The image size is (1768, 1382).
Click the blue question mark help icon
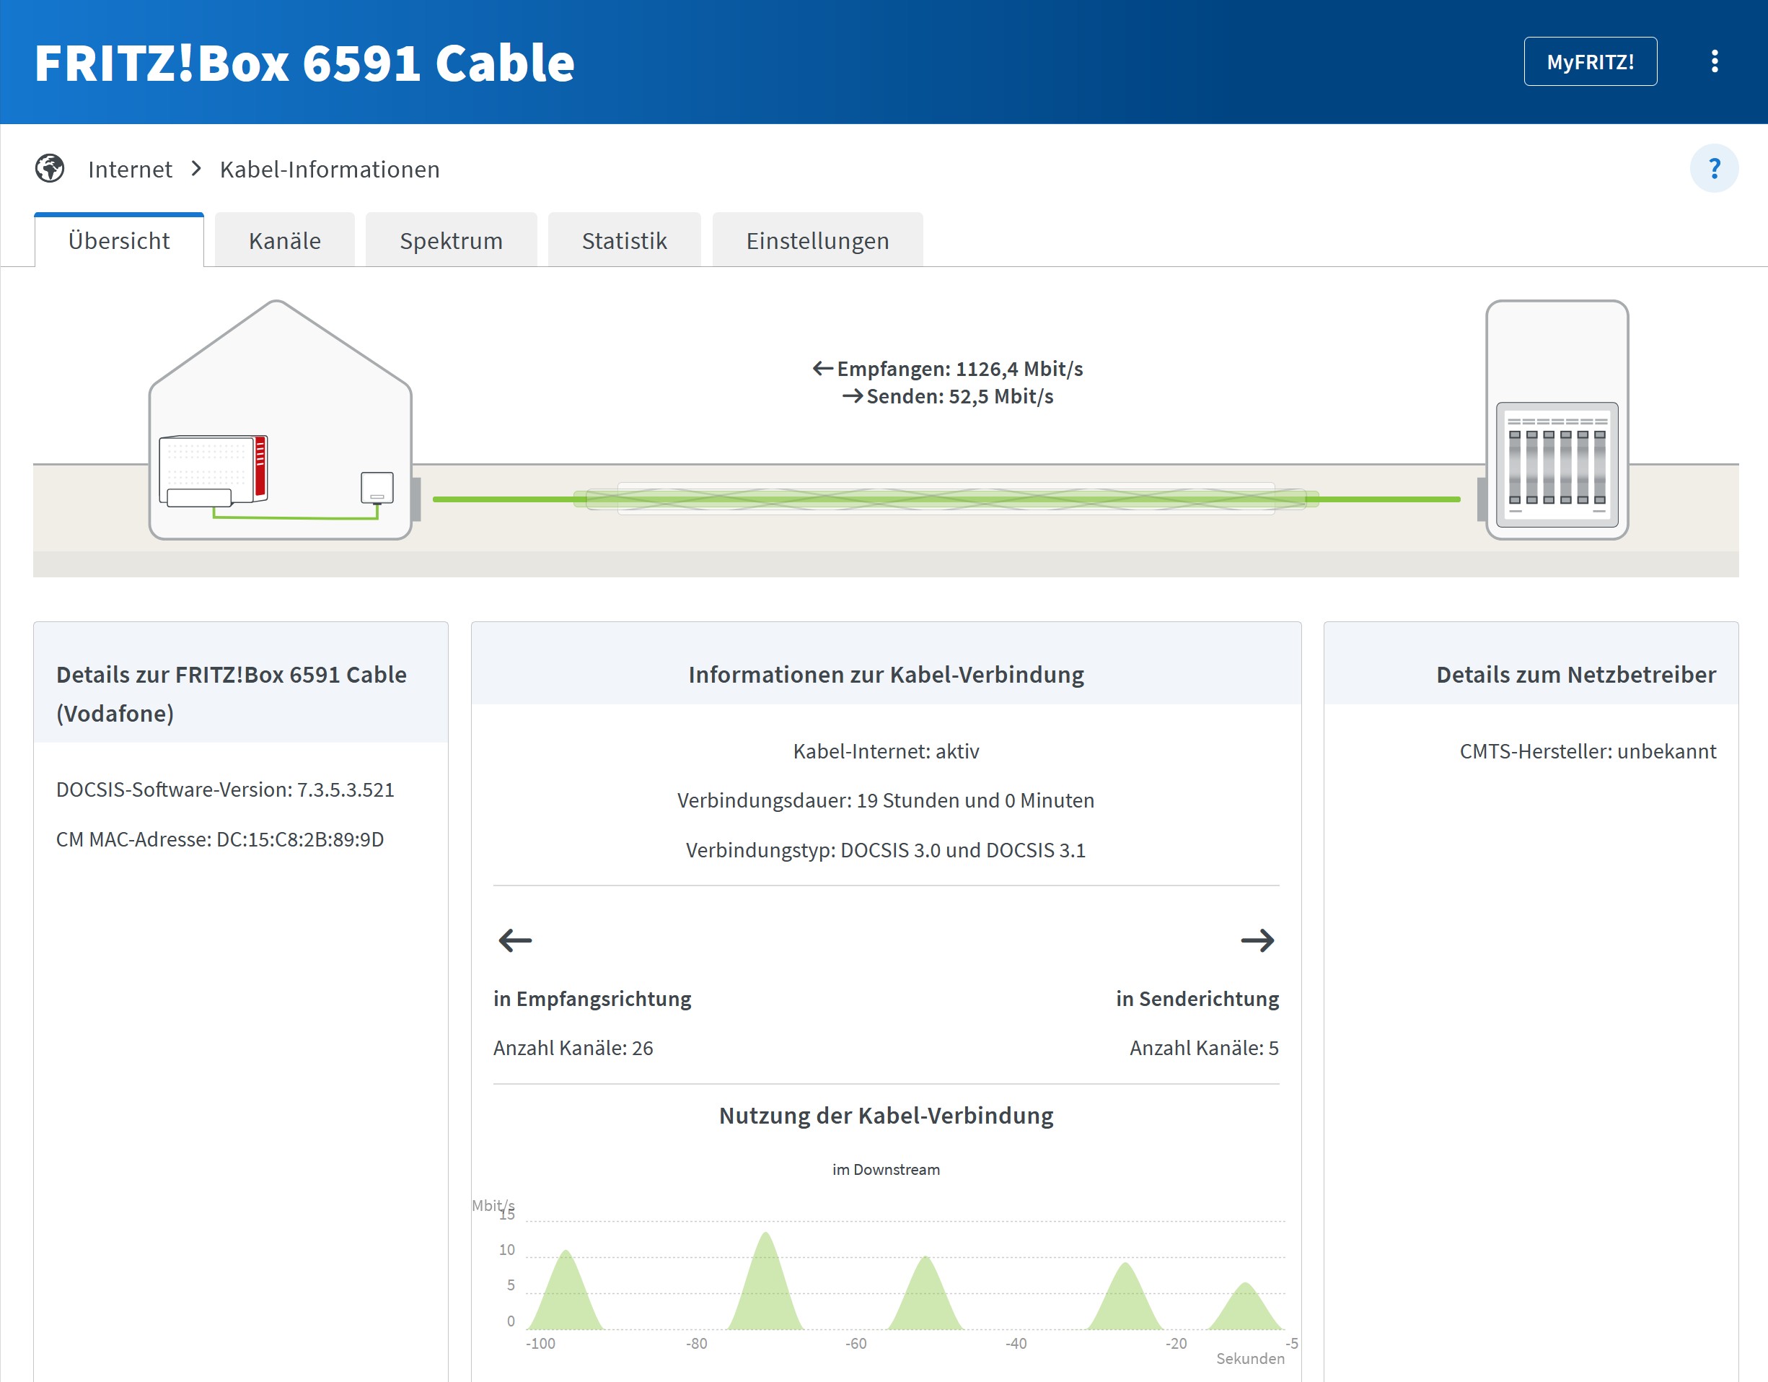(1713, 168)
